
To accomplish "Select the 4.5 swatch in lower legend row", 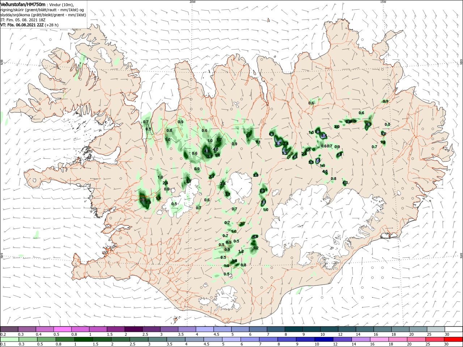I will 212,339.
